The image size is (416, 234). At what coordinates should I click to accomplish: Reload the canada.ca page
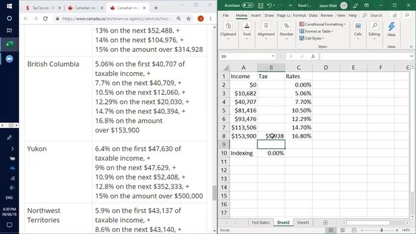click(45, 19)
